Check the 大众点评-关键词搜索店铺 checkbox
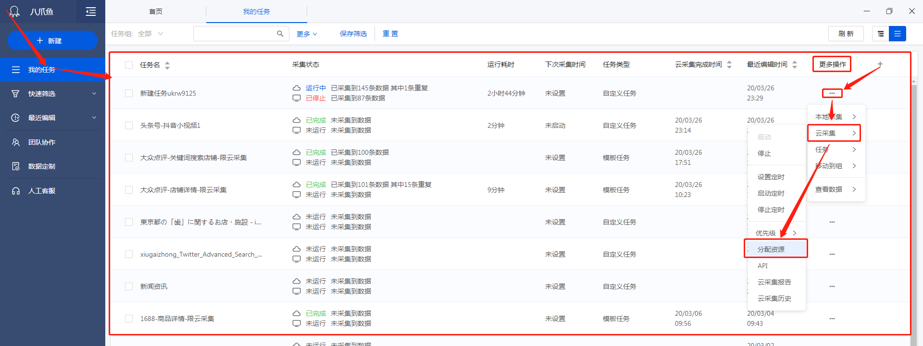The width and height of the screenshot is (923, 346). 129,158
